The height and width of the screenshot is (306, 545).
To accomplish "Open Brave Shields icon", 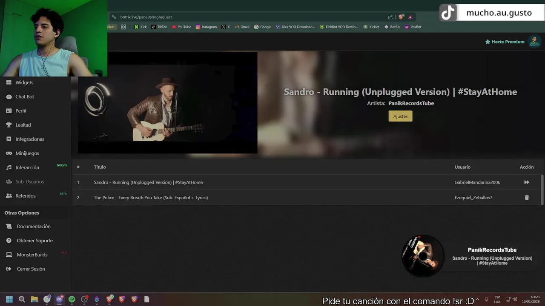I will (x=401, y=17).
